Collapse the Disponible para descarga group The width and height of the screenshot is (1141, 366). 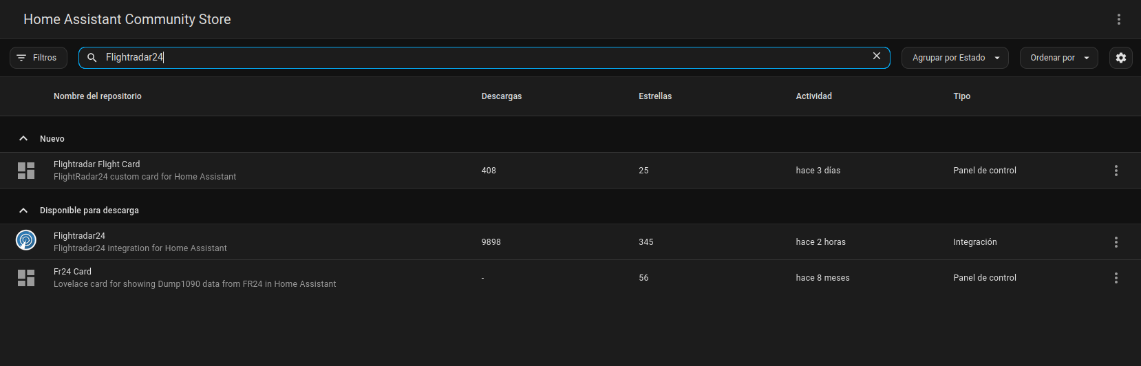coord(23,211)
